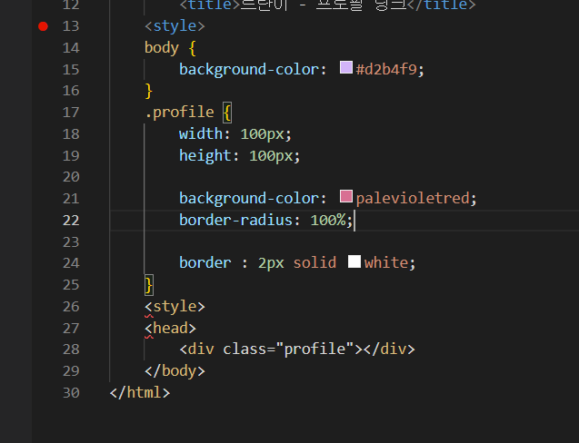Click the opening brace after .profile

tap(227, 113)
